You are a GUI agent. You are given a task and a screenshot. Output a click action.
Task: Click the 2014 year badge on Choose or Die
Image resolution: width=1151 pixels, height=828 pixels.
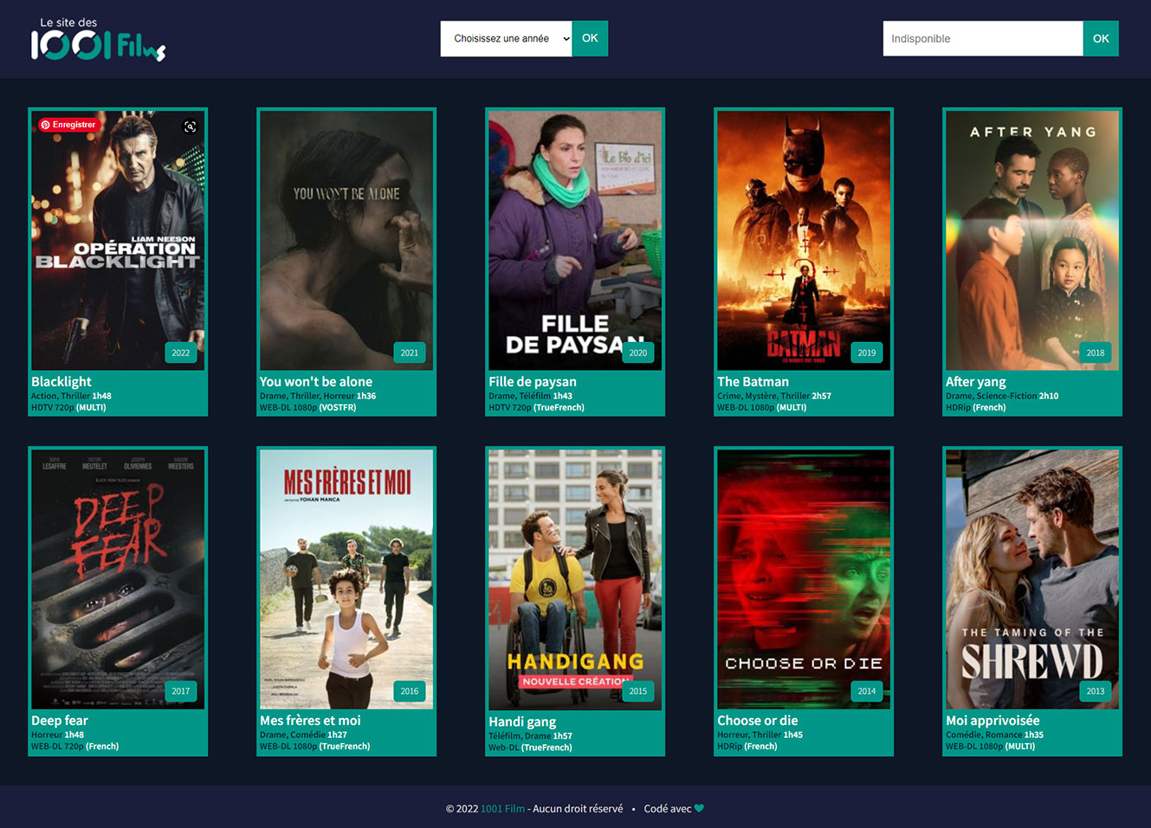pos(867,691)
